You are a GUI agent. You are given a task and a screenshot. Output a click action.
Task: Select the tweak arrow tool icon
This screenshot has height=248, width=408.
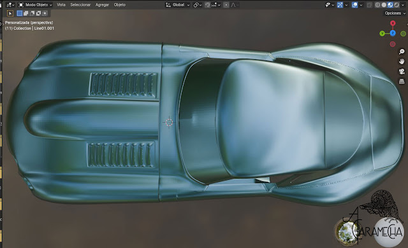(10, 13)
